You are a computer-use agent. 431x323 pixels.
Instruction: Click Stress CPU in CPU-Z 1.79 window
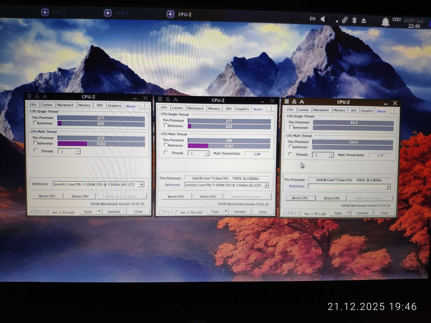[x=332, y=198]
